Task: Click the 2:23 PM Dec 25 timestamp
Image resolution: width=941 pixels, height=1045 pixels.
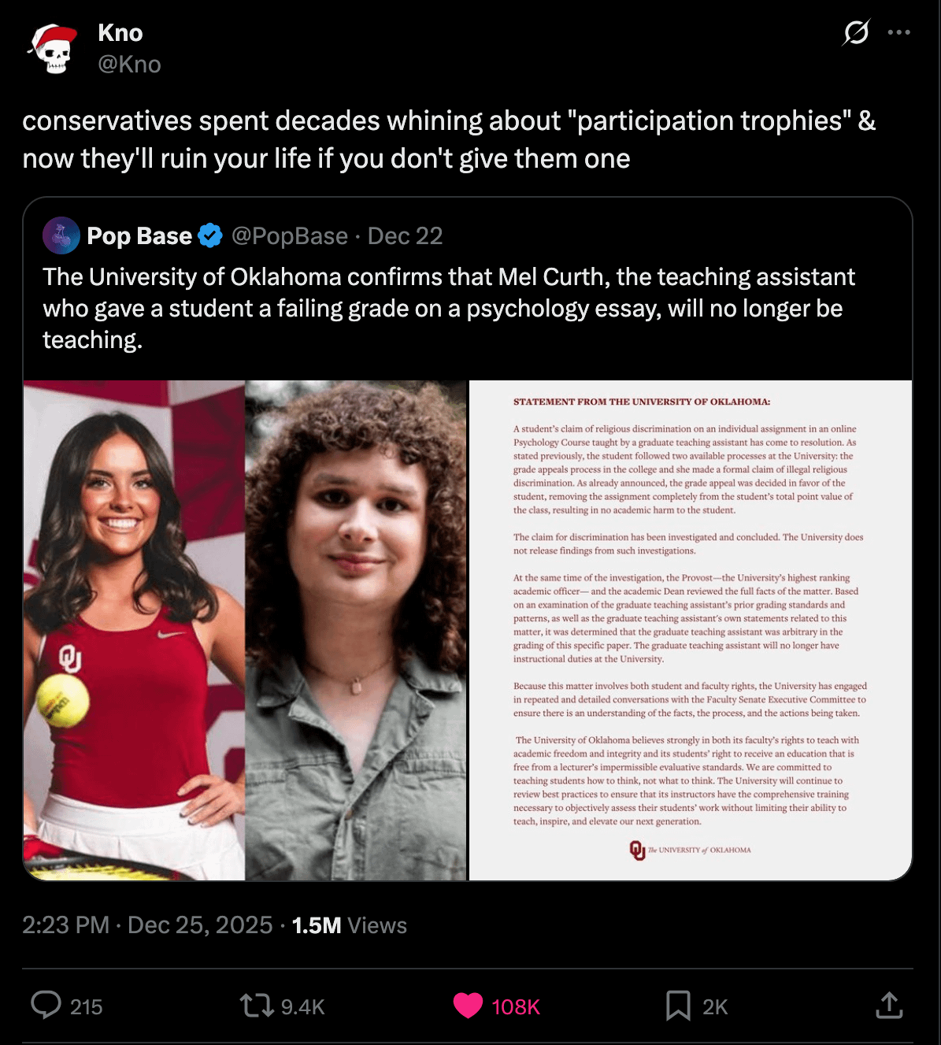Action: tap(147, 925)
